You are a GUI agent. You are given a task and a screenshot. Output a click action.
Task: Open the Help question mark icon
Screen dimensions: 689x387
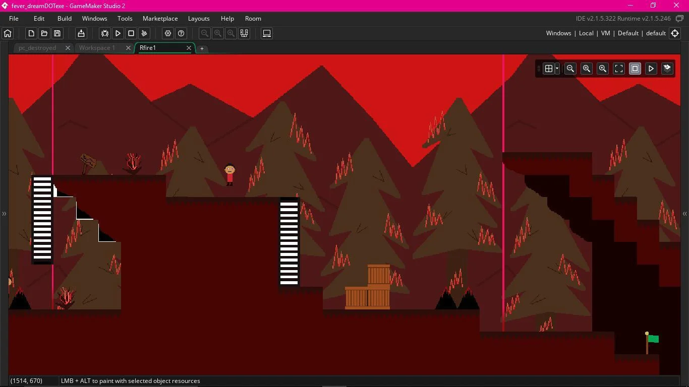click(181, 33)
